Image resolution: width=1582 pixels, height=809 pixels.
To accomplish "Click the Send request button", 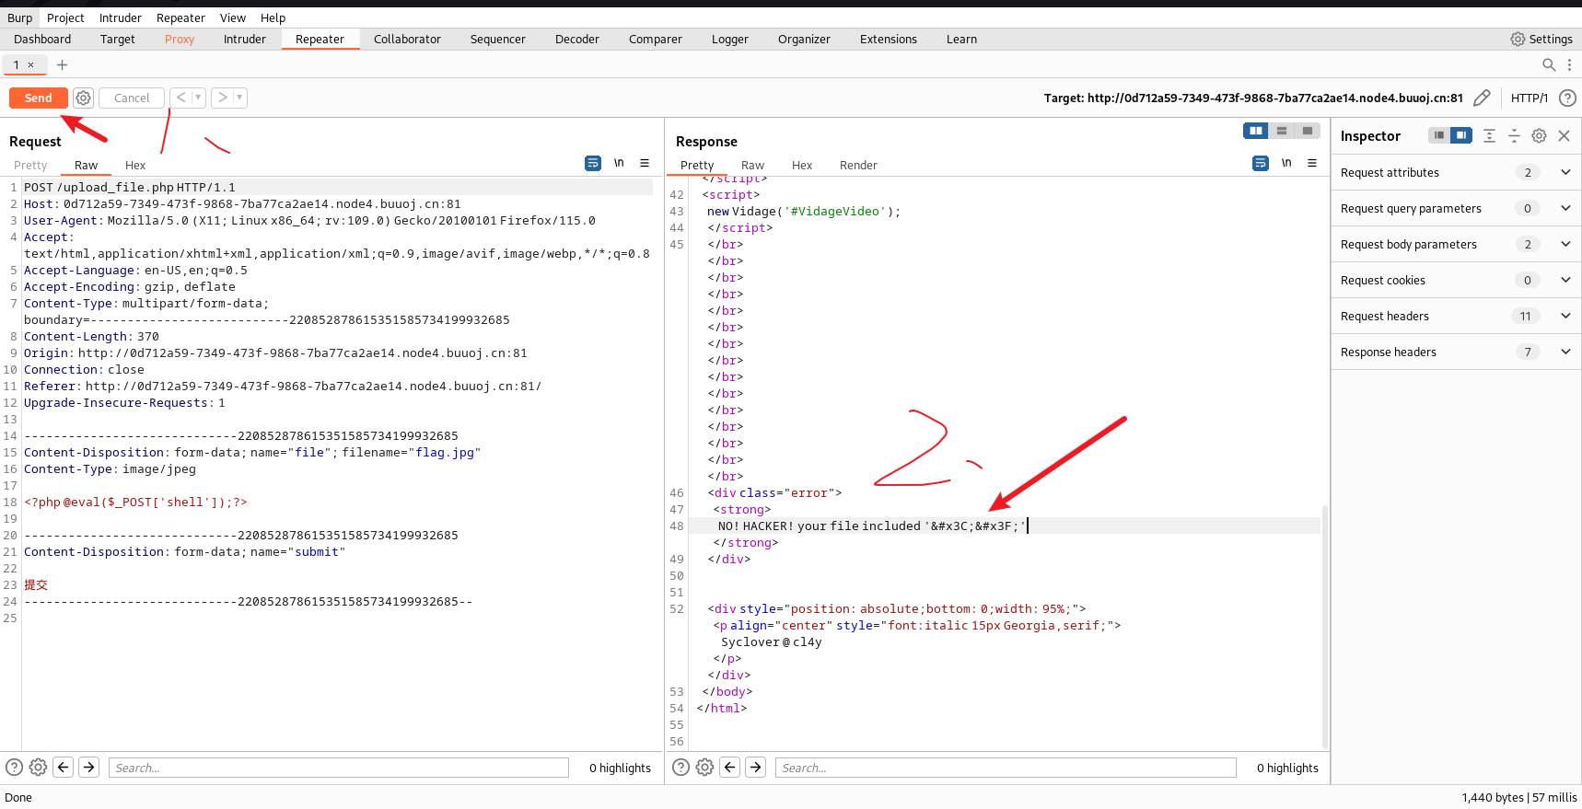I will (x=38, y=98).
